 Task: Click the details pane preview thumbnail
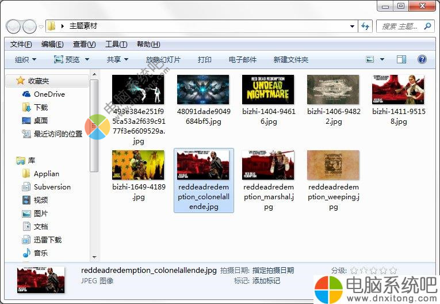click(41, 280)
